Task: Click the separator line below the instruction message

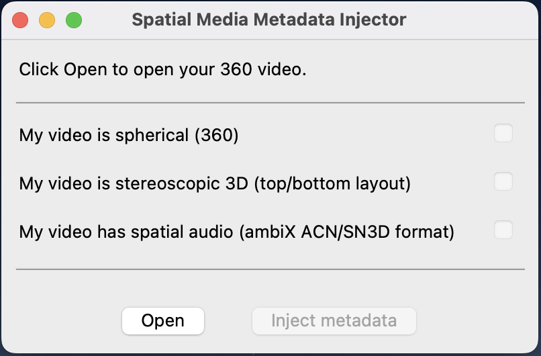Action: [x=270, y=103]
